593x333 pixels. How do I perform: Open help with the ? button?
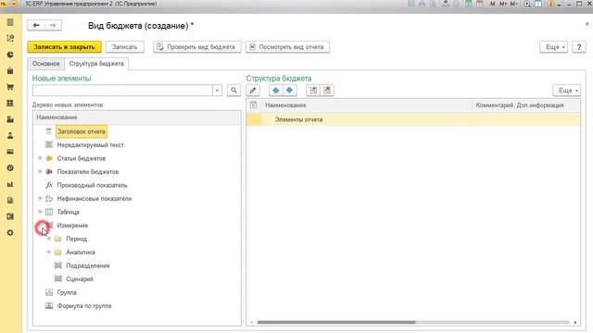[579, 47]
